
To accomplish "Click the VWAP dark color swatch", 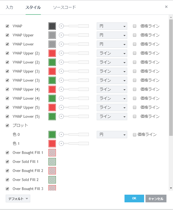I will coord(52,26).
